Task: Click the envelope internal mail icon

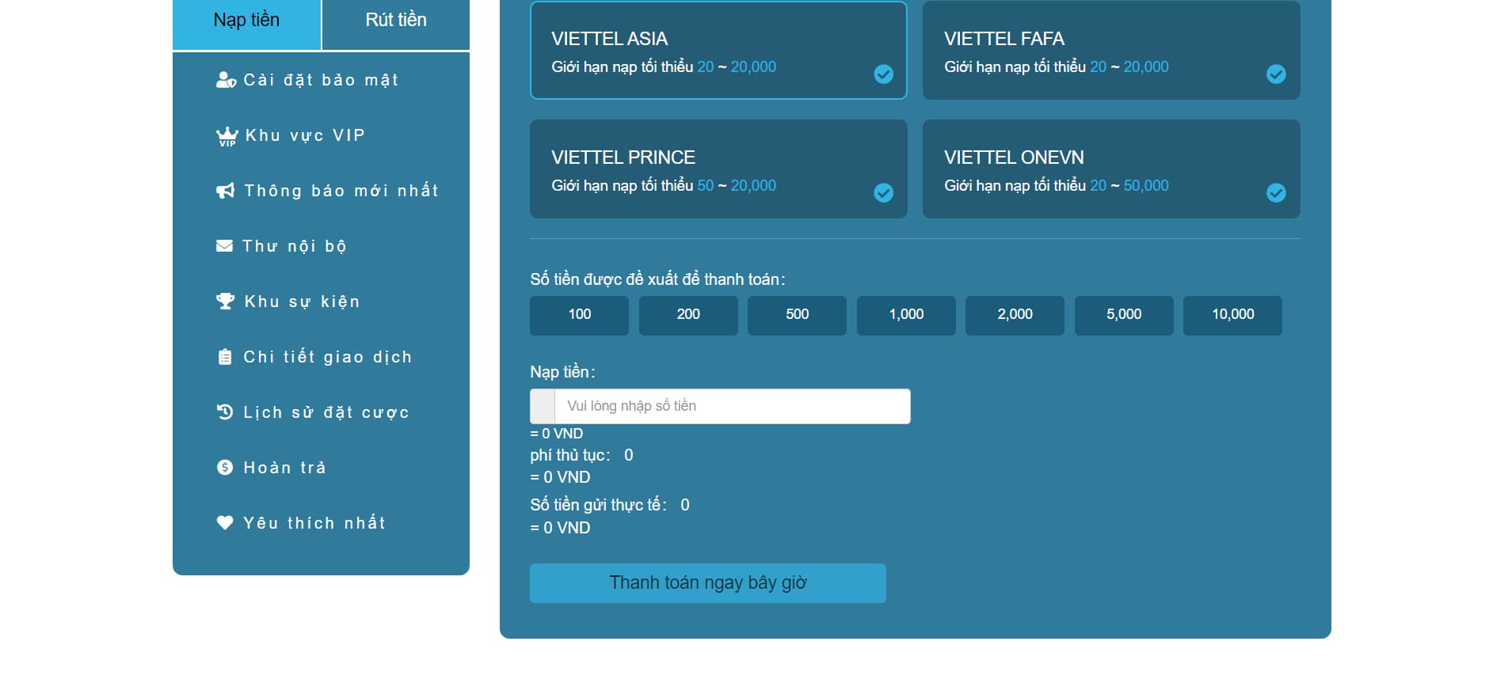Action: tap(225, 246)
